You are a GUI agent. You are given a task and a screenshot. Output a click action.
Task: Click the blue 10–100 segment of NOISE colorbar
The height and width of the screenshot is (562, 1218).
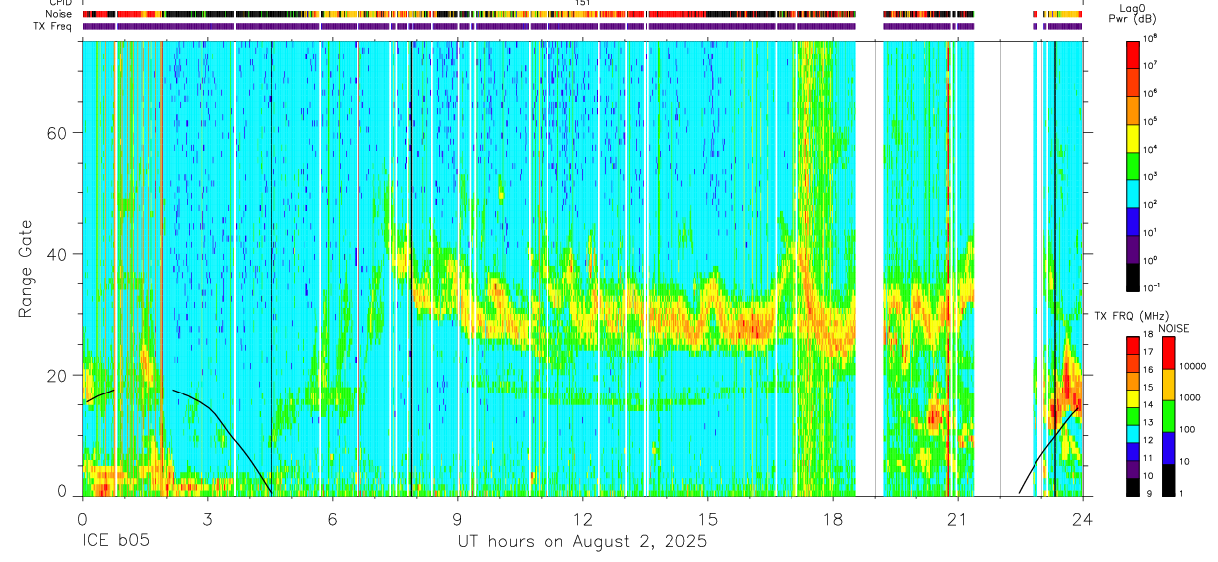coord(1169,446)
